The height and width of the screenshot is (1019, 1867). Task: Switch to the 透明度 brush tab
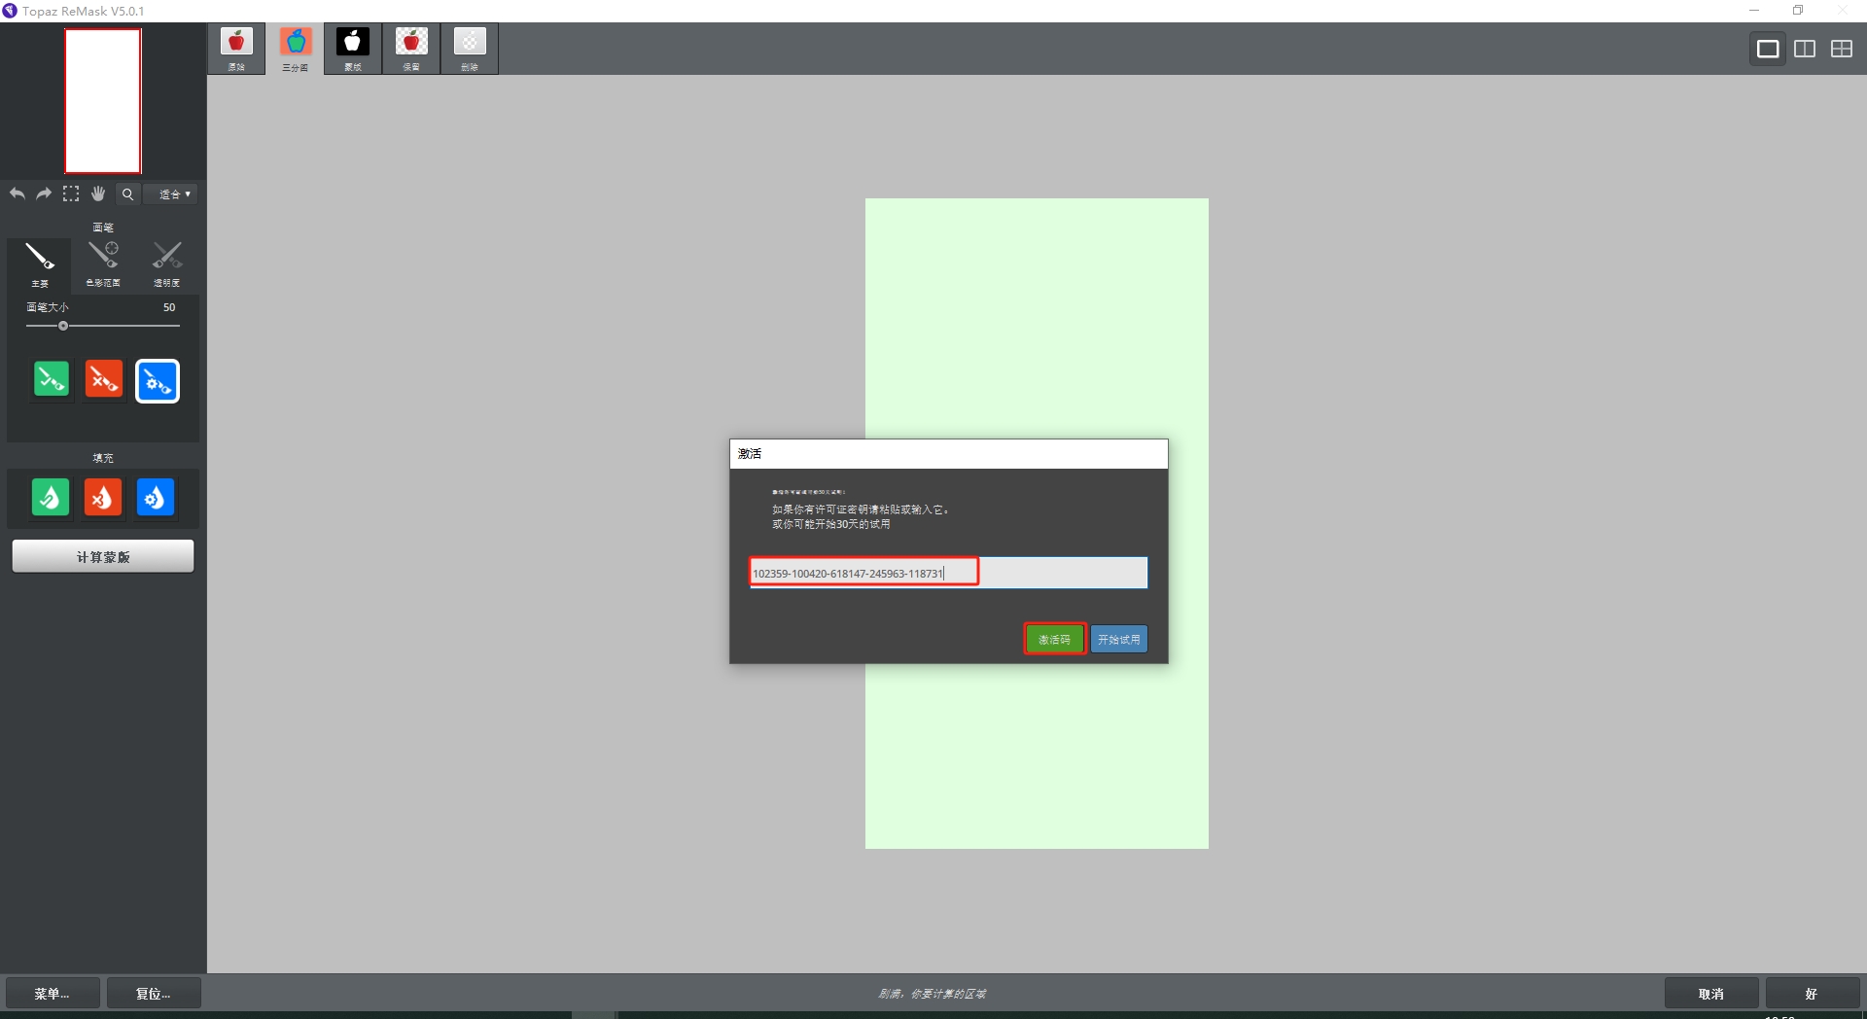(x=166, y=263)
